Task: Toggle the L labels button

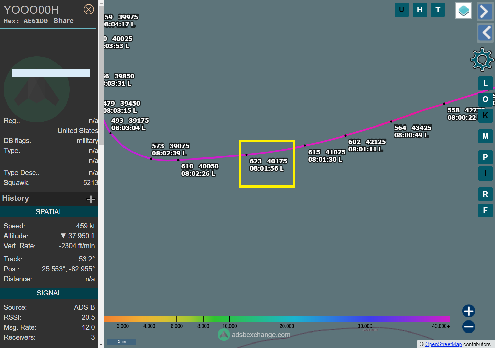Action: tap(485, 83)
